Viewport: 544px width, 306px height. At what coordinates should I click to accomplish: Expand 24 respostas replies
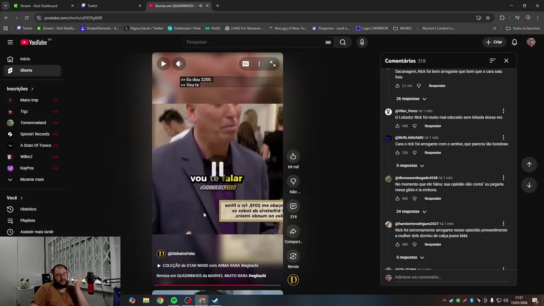(x=411, y=211)
